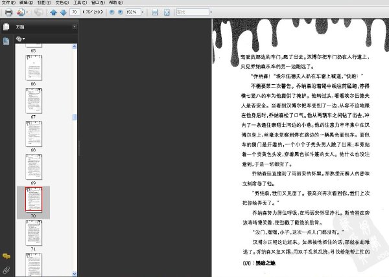Open the Comments panel icon
Screen dimensions: 389x277
pos(6,256)
